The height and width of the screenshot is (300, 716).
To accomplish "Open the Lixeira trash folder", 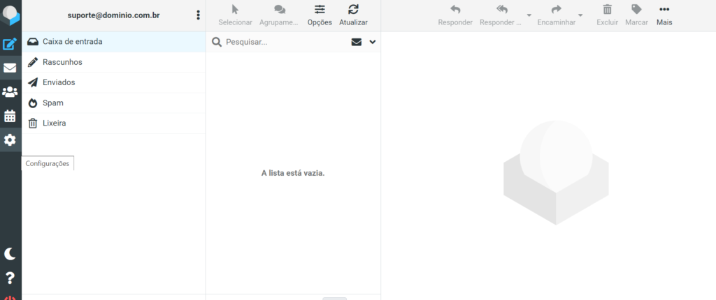I will click(x=55, y=123).
